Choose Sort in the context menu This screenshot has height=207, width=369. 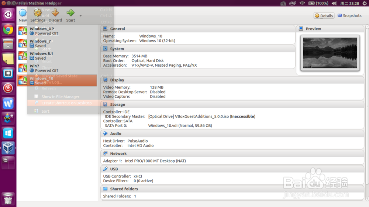[x=45, y=111]
